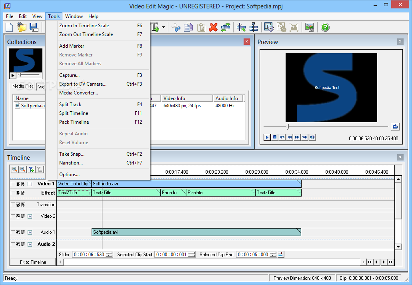Click the Slider time stepper arrows
The height and width of the screenshot is (285, 412).
coord(109,255)
